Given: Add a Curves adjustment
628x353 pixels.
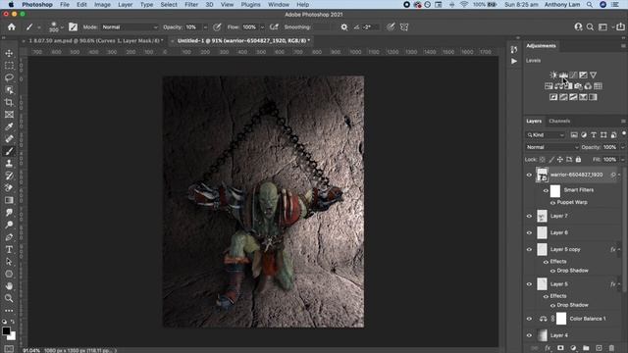Looking at the screenshot, I should point(573,75).
